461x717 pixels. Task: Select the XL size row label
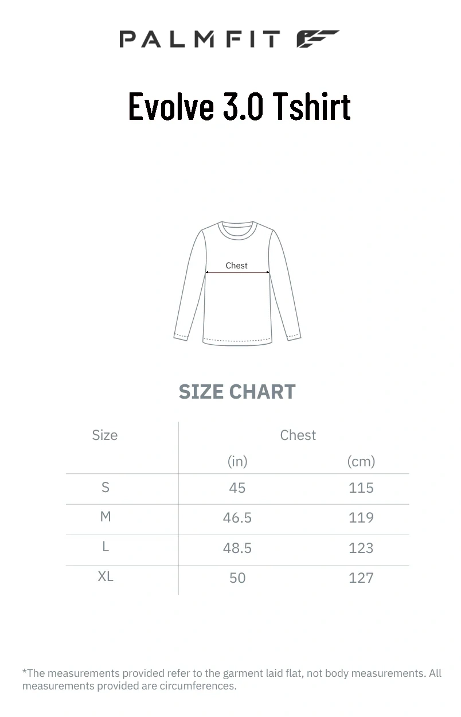pyautogui.click(x=106, y=576)
